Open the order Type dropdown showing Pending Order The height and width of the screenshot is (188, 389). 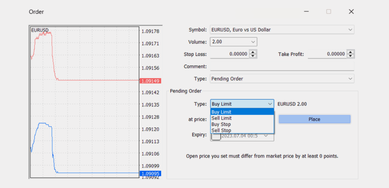click(350, 79)
